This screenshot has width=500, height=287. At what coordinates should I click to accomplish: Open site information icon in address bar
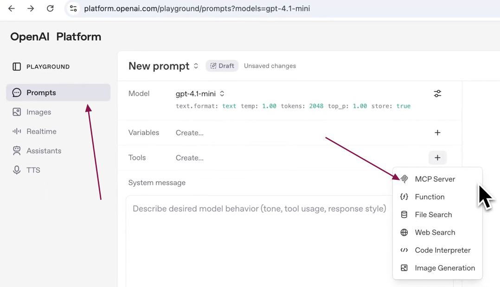pos(73,9)
